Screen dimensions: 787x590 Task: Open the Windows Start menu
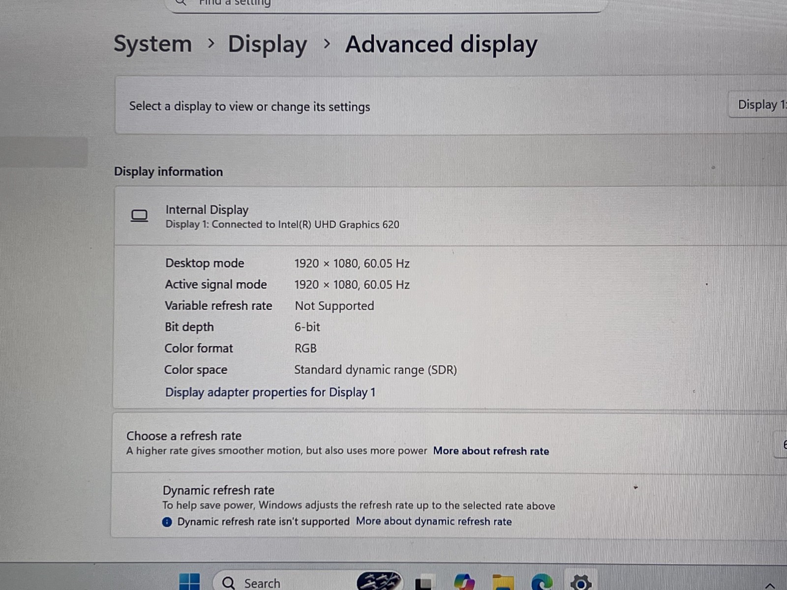[190, 582]
